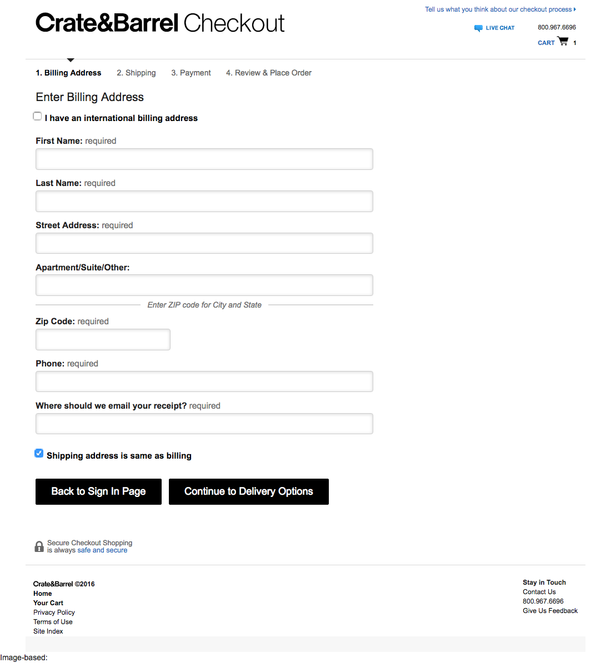Check the international billing address box
The height and width of the screenshot is (663, 611).
pos(37,116)
